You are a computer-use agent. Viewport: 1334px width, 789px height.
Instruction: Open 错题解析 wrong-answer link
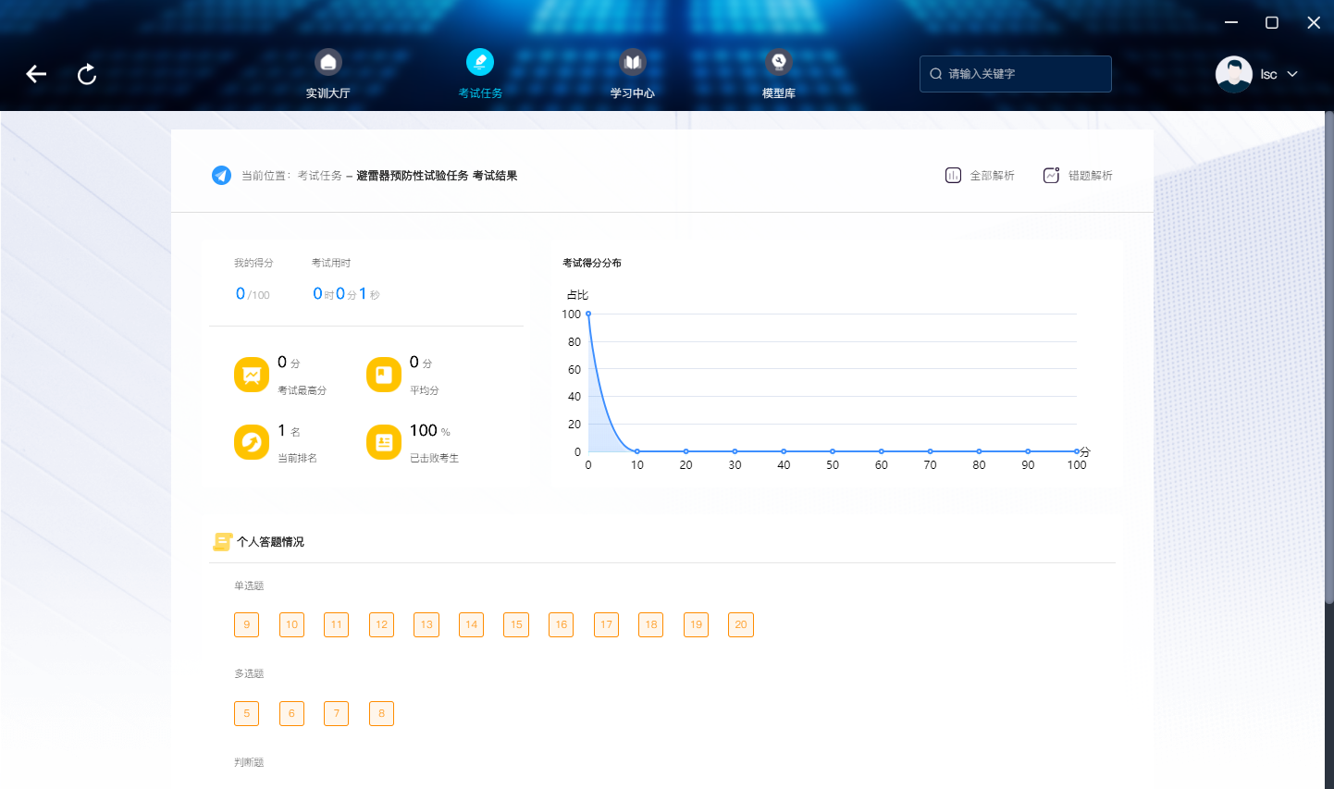click(1091, 175)
